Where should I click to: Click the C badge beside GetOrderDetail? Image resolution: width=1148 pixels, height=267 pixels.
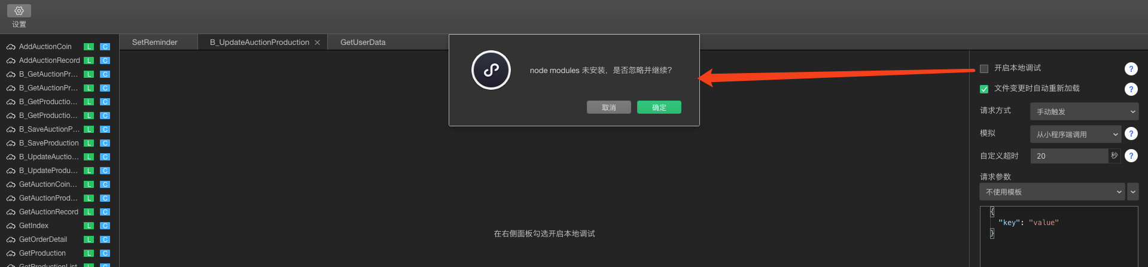pyautogui.click(x=105, y=239)
